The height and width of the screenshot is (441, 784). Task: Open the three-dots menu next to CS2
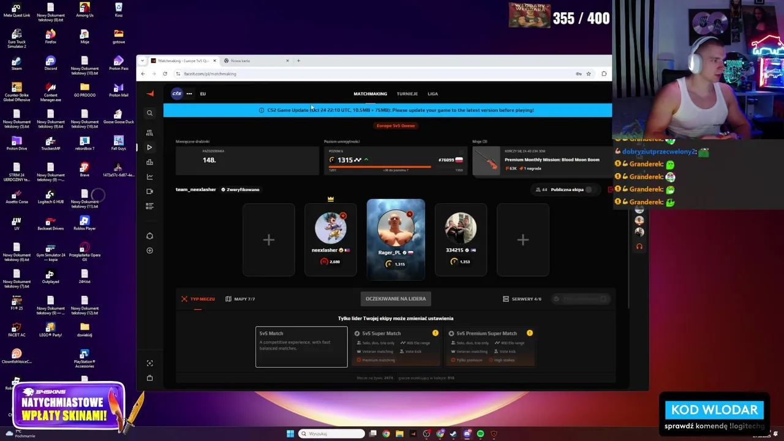point(189,94)
